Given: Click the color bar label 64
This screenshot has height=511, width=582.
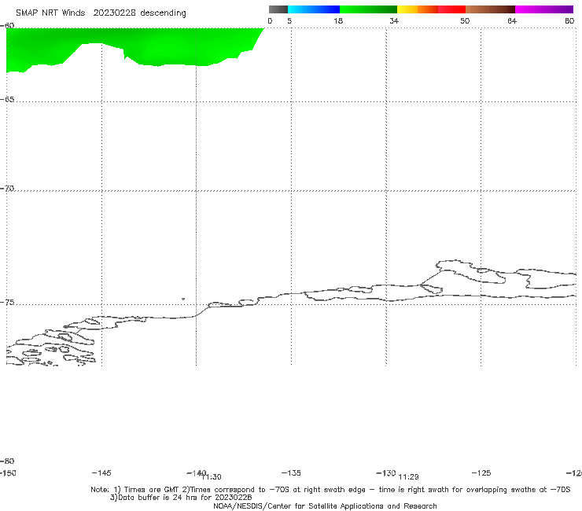Looking at the screenshot, I should click(512, 20).
